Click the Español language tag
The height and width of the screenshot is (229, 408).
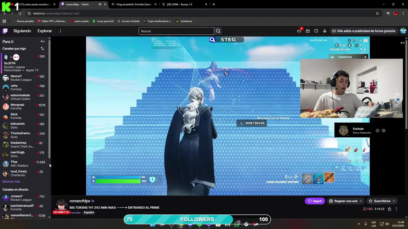coord(89,212)
